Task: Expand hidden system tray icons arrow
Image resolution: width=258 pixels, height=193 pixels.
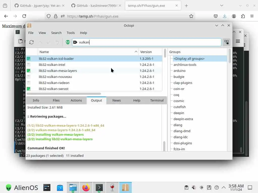Action: click(x=224, y=187)
